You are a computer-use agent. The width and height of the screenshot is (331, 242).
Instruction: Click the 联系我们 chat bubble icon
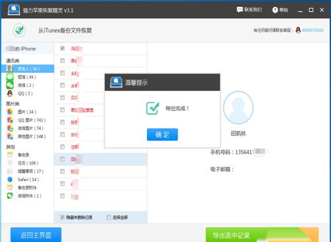coord(240,10)
